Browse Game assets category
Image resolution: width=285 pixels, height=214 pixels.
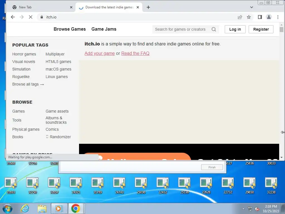coord(57,111)
